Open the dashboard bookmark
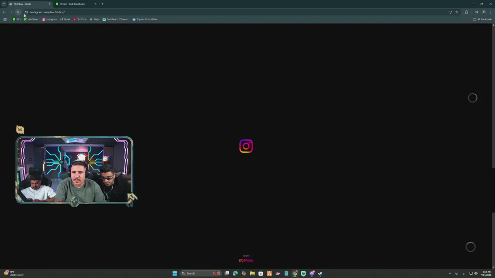 point(32,19)
